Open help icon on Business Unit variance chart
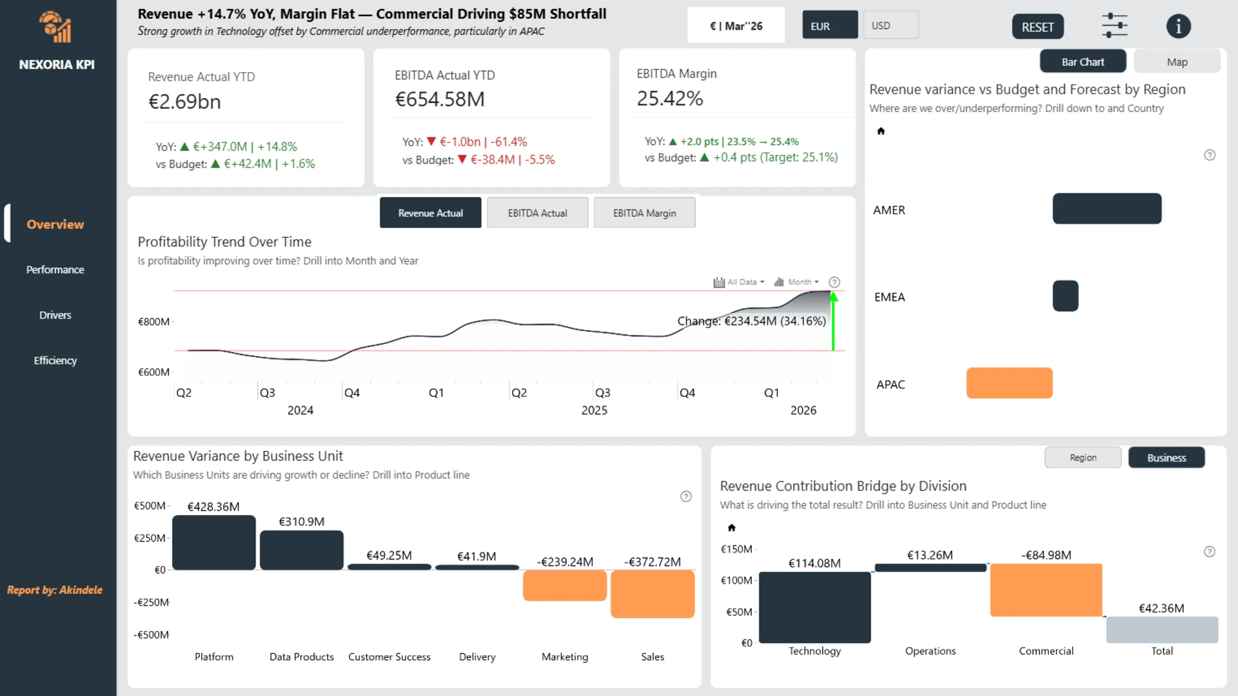 pos(686,496)
